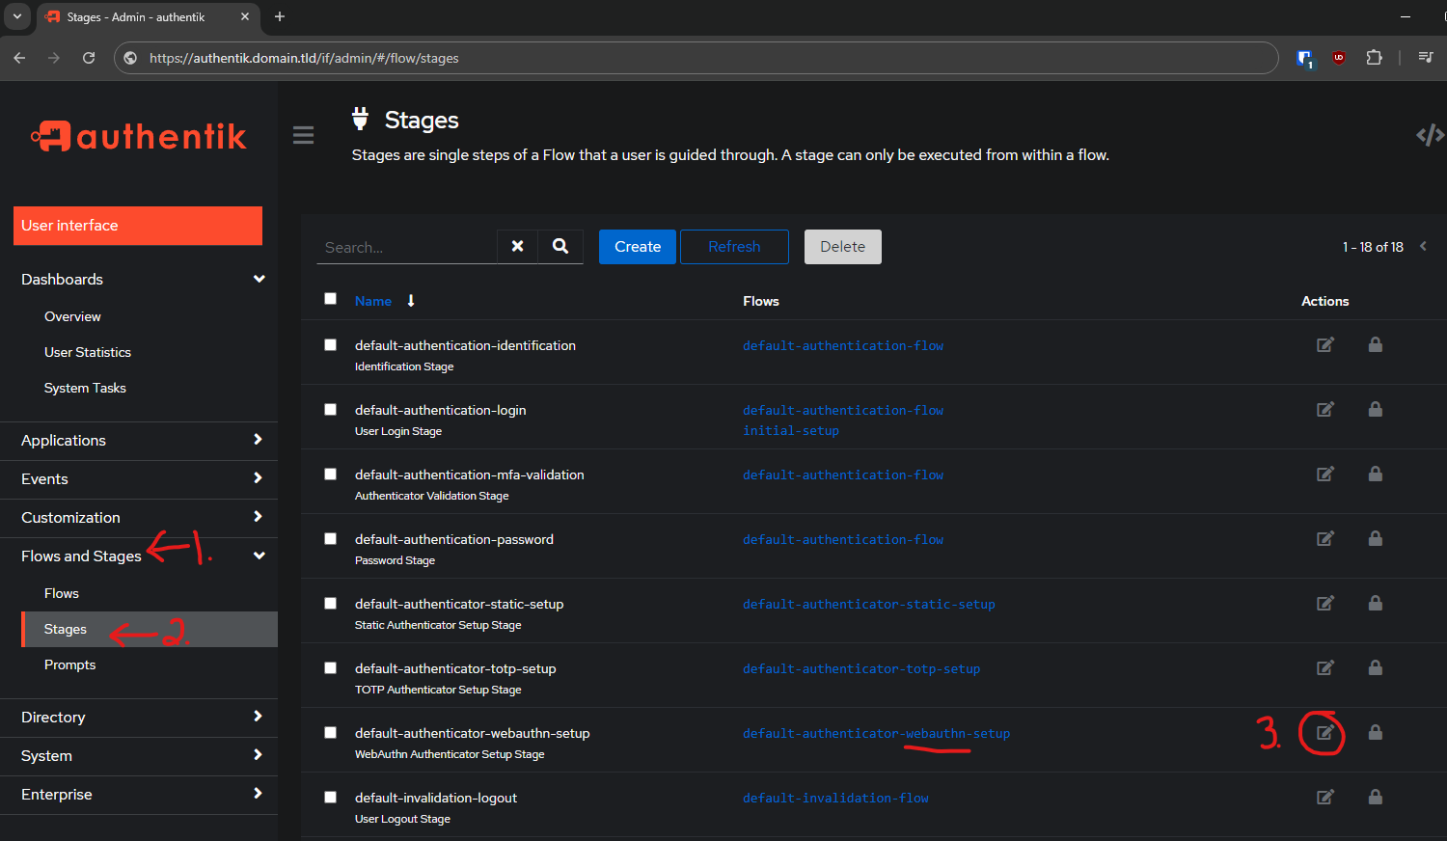Image resolution: width=1447 pixels, height=841 pixels.
Task: Open browser extensions puzzle icon
Action: [1374, 58]
